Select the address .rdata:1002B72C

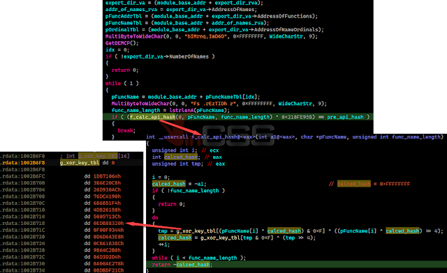(x=22, y=257)
